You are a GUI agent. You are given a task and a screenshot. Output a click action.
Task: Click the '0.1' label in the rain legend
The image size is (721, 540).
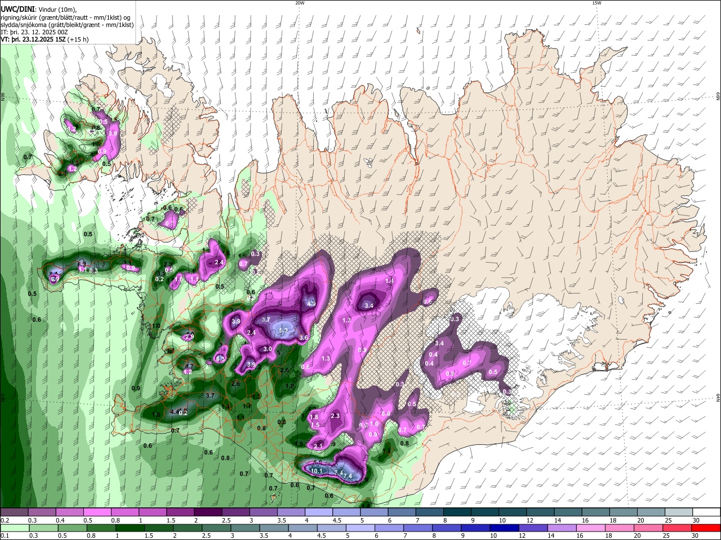click(x=5, y=536)
